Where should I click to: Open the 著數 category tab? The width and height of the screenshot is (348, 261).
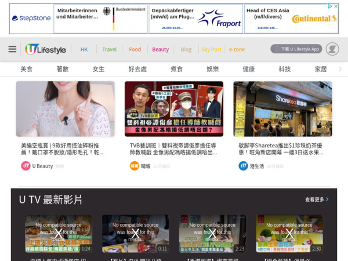63,69
